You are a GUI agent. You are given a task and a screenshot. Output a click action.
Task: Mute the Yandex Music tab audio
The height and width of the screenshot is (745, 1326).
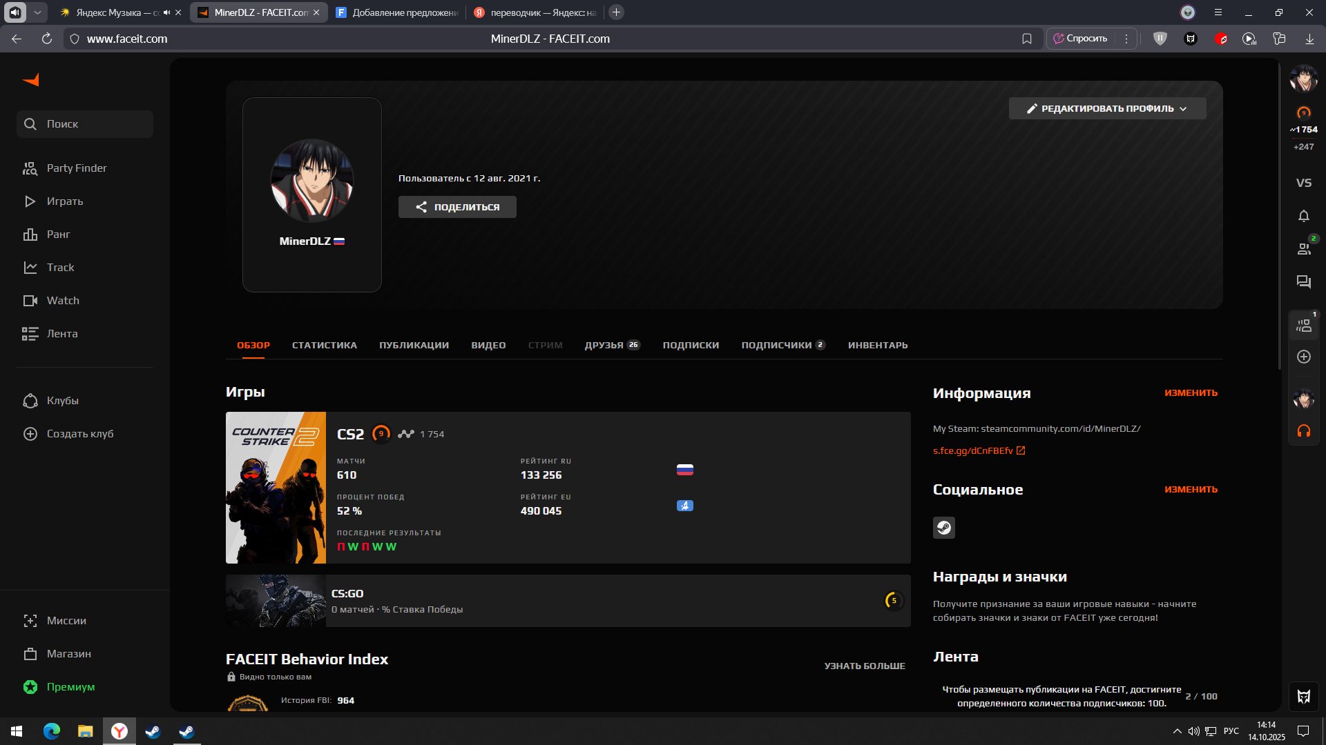point(166,12)
